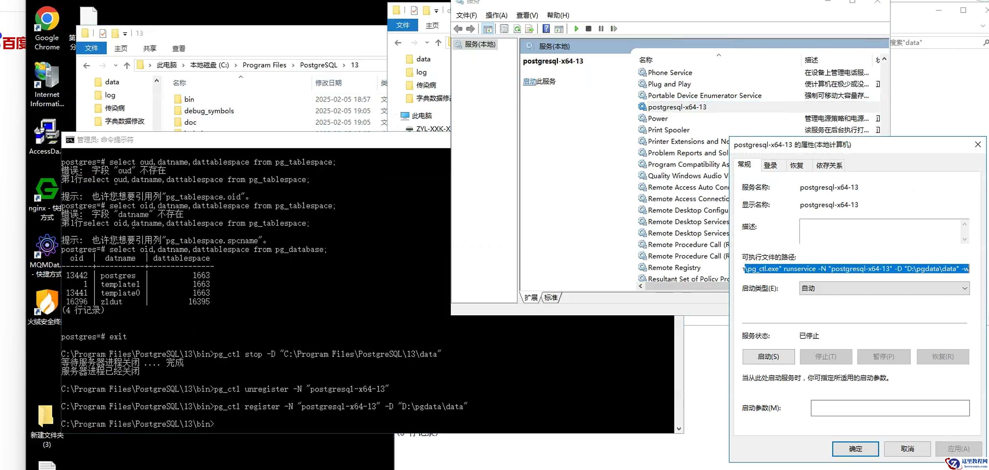
Task: Switch to the 登录 tab in properties
Action: [x=770, y=165]
